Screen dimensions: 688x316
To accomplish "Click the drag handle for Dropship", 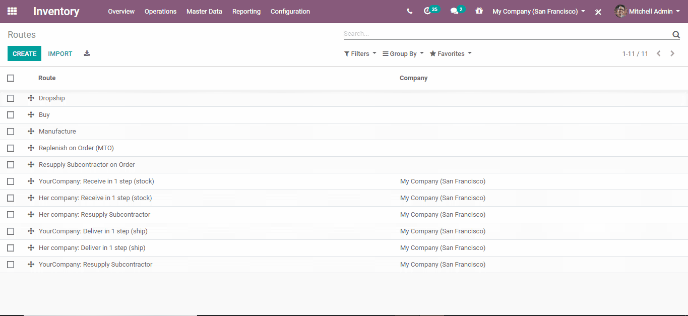I will coord(31,98).
